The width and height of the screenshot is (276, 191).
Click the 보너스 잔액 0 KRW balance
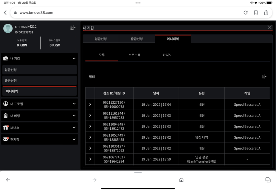click(55, 43)
